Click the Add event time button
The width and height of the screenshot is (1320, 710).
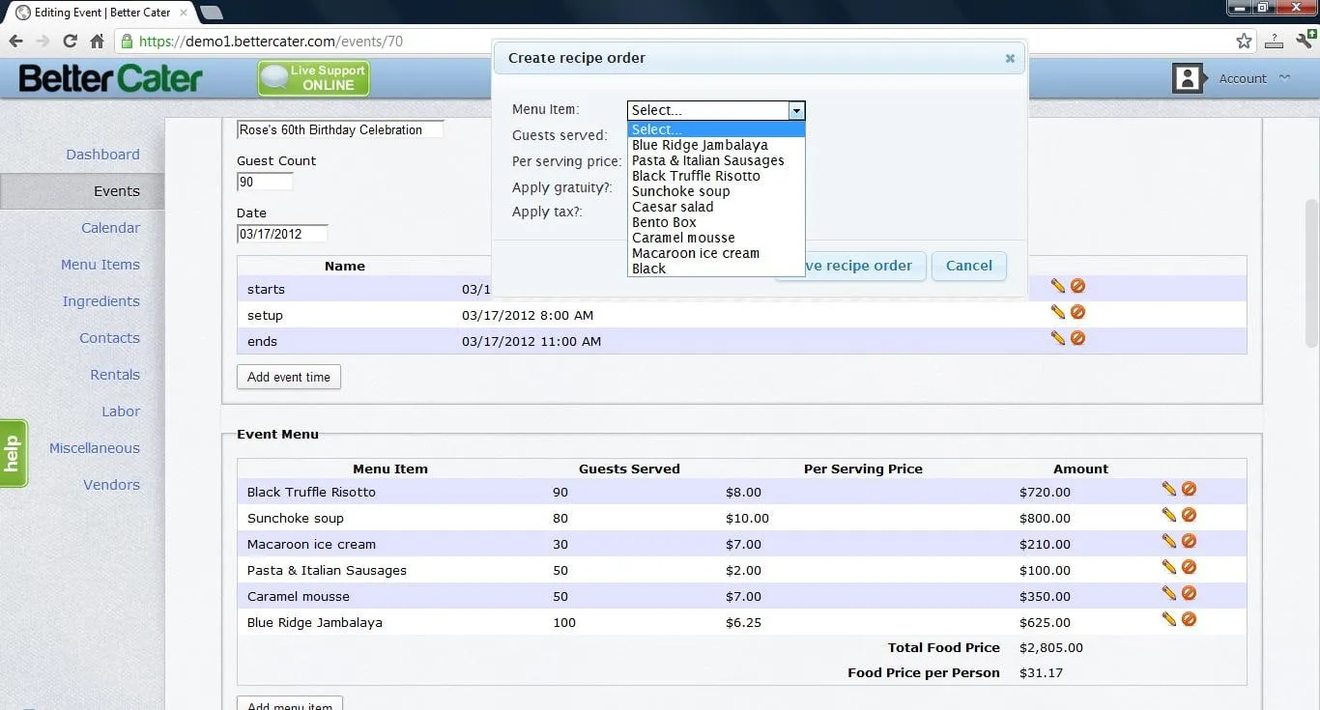[x=289, y=377]
